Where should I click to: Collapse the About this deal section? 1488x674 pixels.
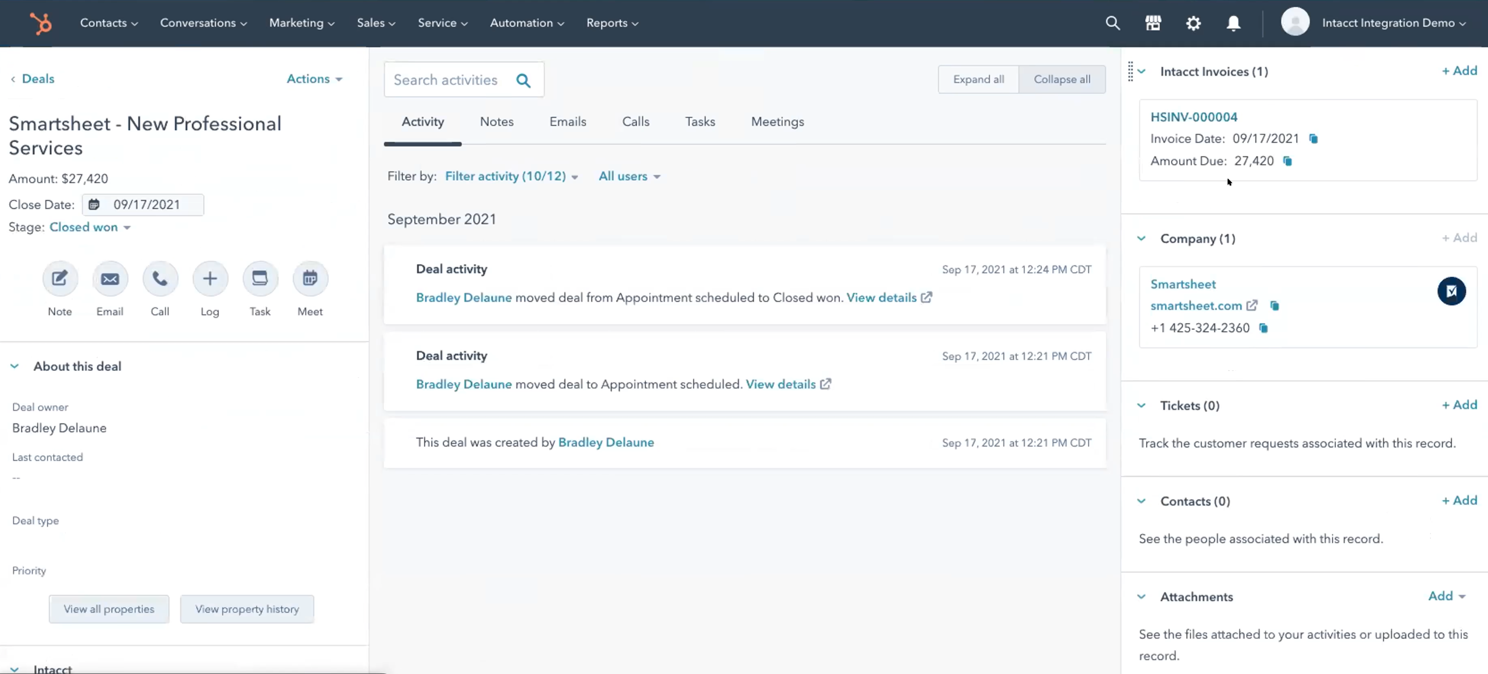coord(14,366)
